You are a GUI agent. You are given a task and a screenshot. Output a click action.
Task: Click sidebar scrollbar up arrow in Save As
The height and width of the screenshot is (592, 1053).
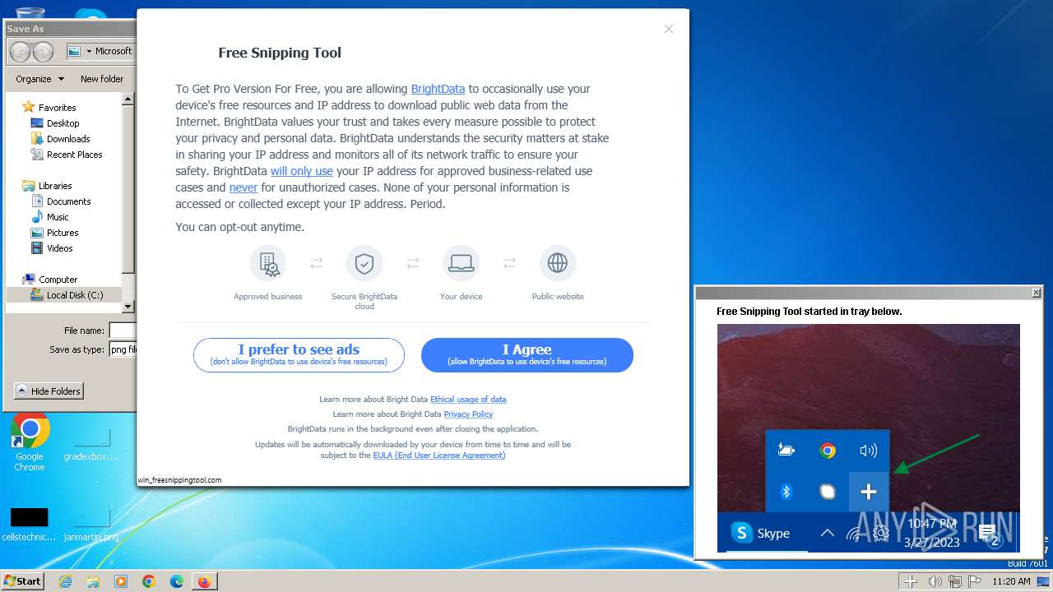point(128,99)
